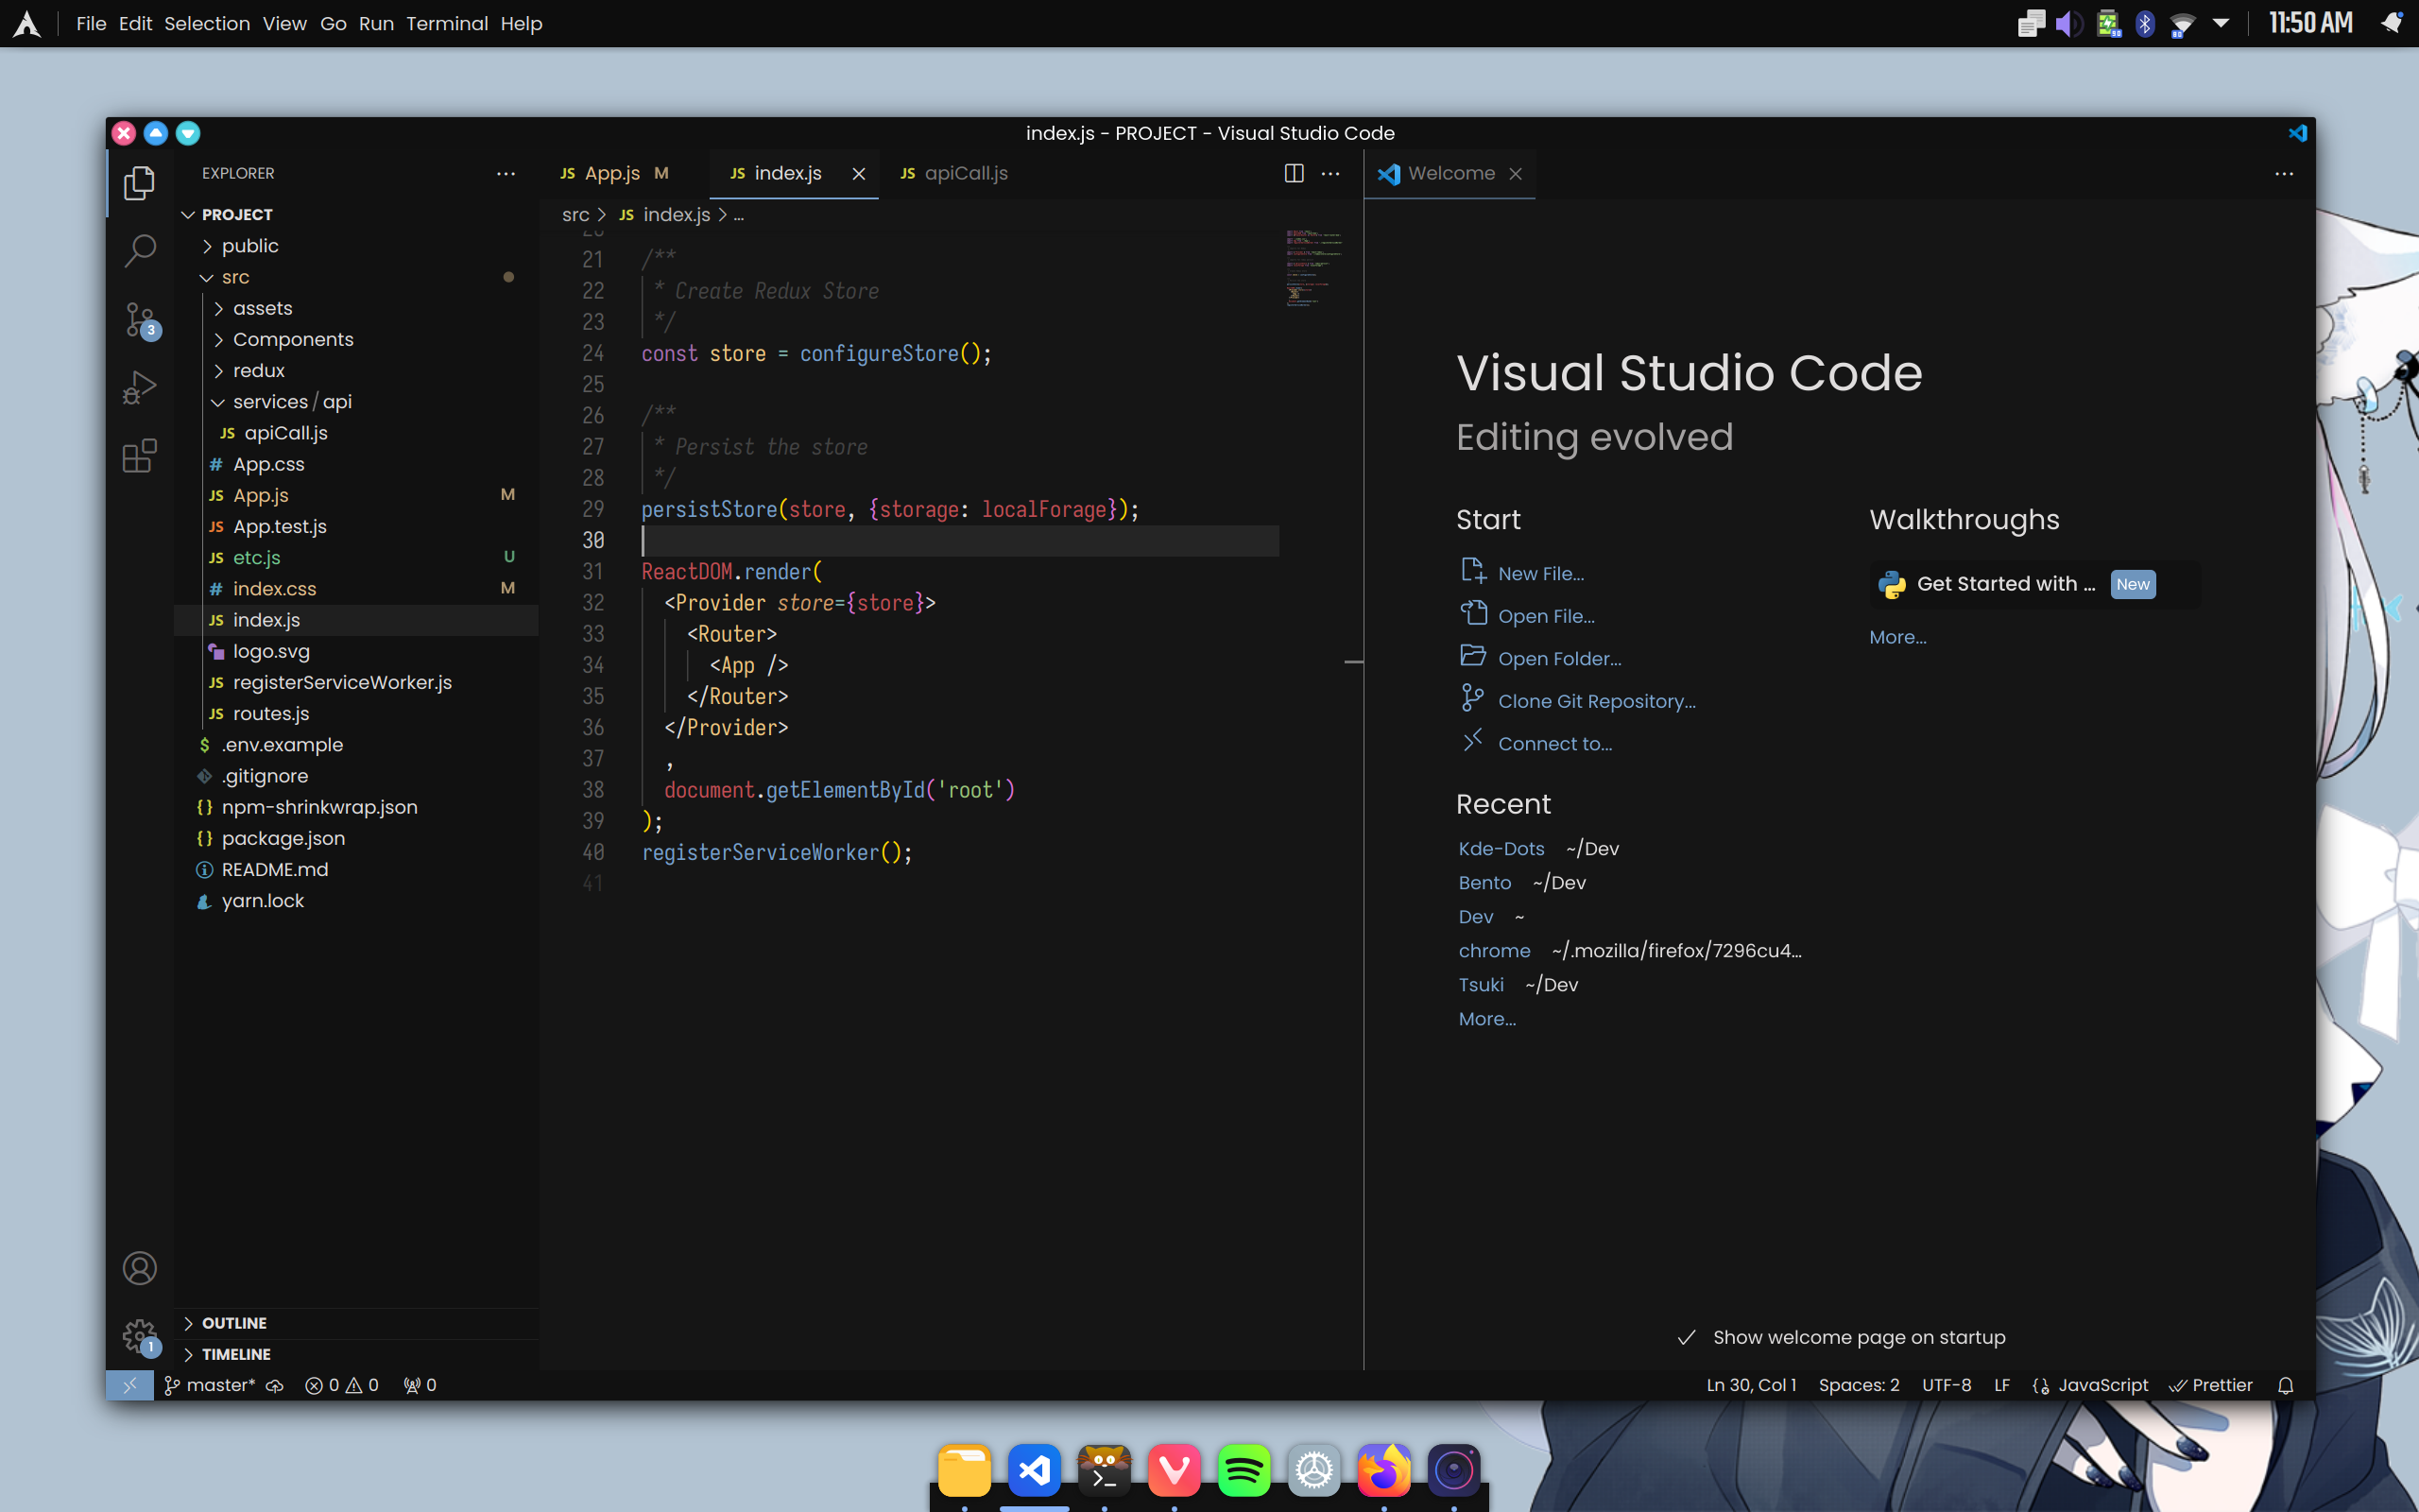The image size is (2419, 1512).
Task: Open split editor icon in top right
Action: pos(1294,172)
